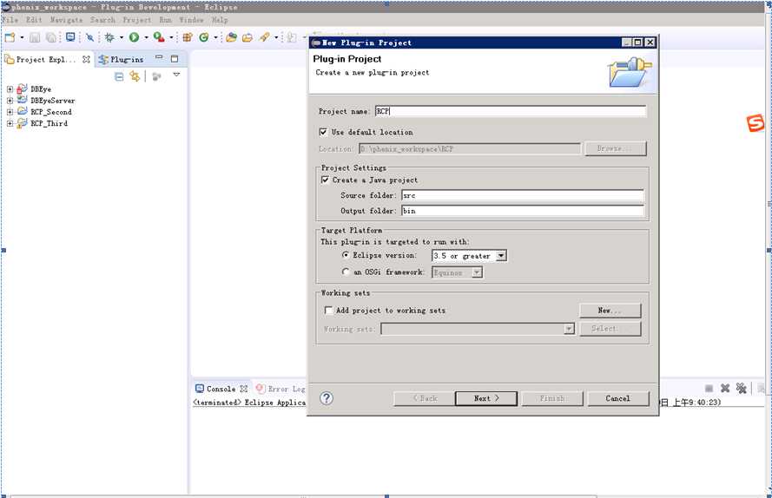Expand the DBEye project node
Viewport: 772px width, 498px height.
click(x=10, y=89)
